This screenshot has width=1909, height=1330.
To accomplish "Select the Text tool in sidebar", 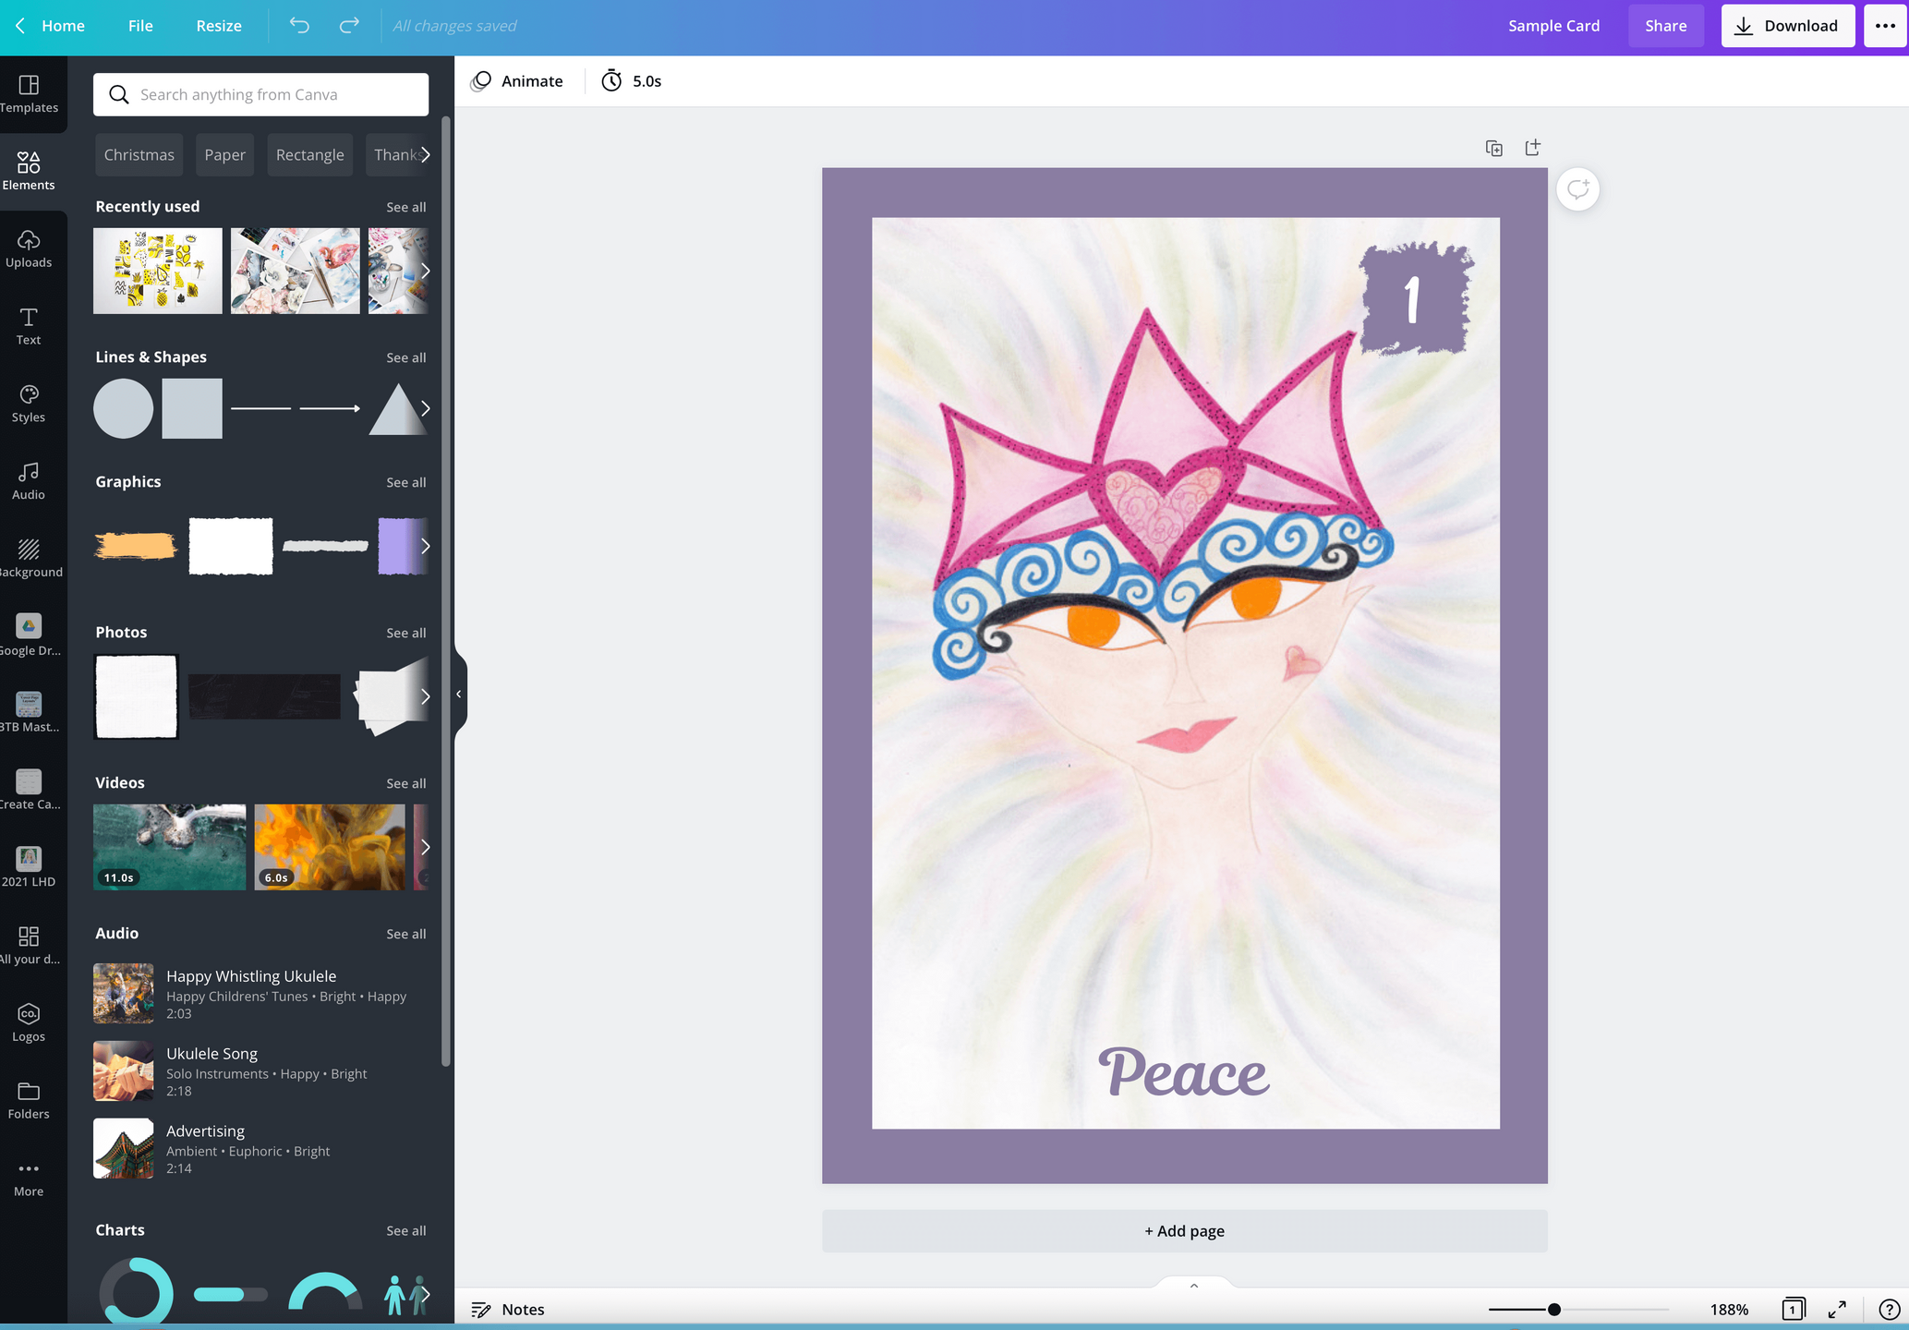I will tap(29, 327).
